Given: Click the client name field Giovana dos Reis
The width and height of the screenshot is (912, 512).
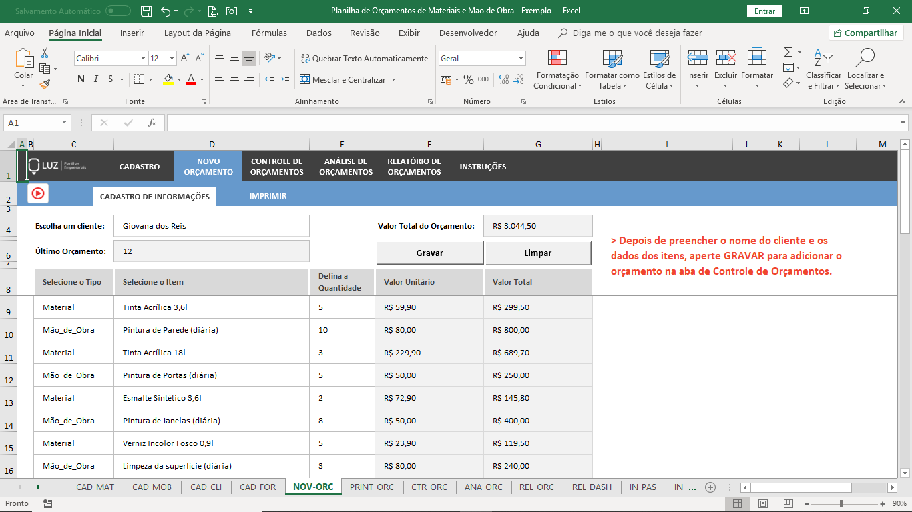Looking at the screenshot, I should tap(212, 226).
